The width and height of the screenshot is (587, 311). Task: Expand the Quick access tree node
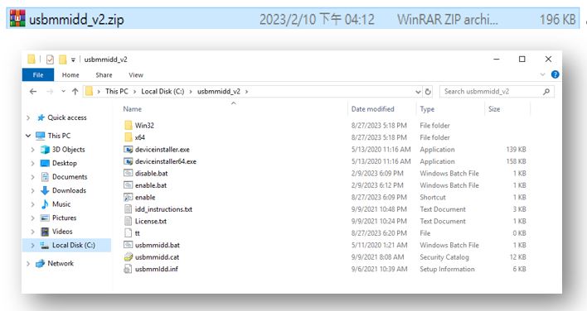tap(28, 117)
